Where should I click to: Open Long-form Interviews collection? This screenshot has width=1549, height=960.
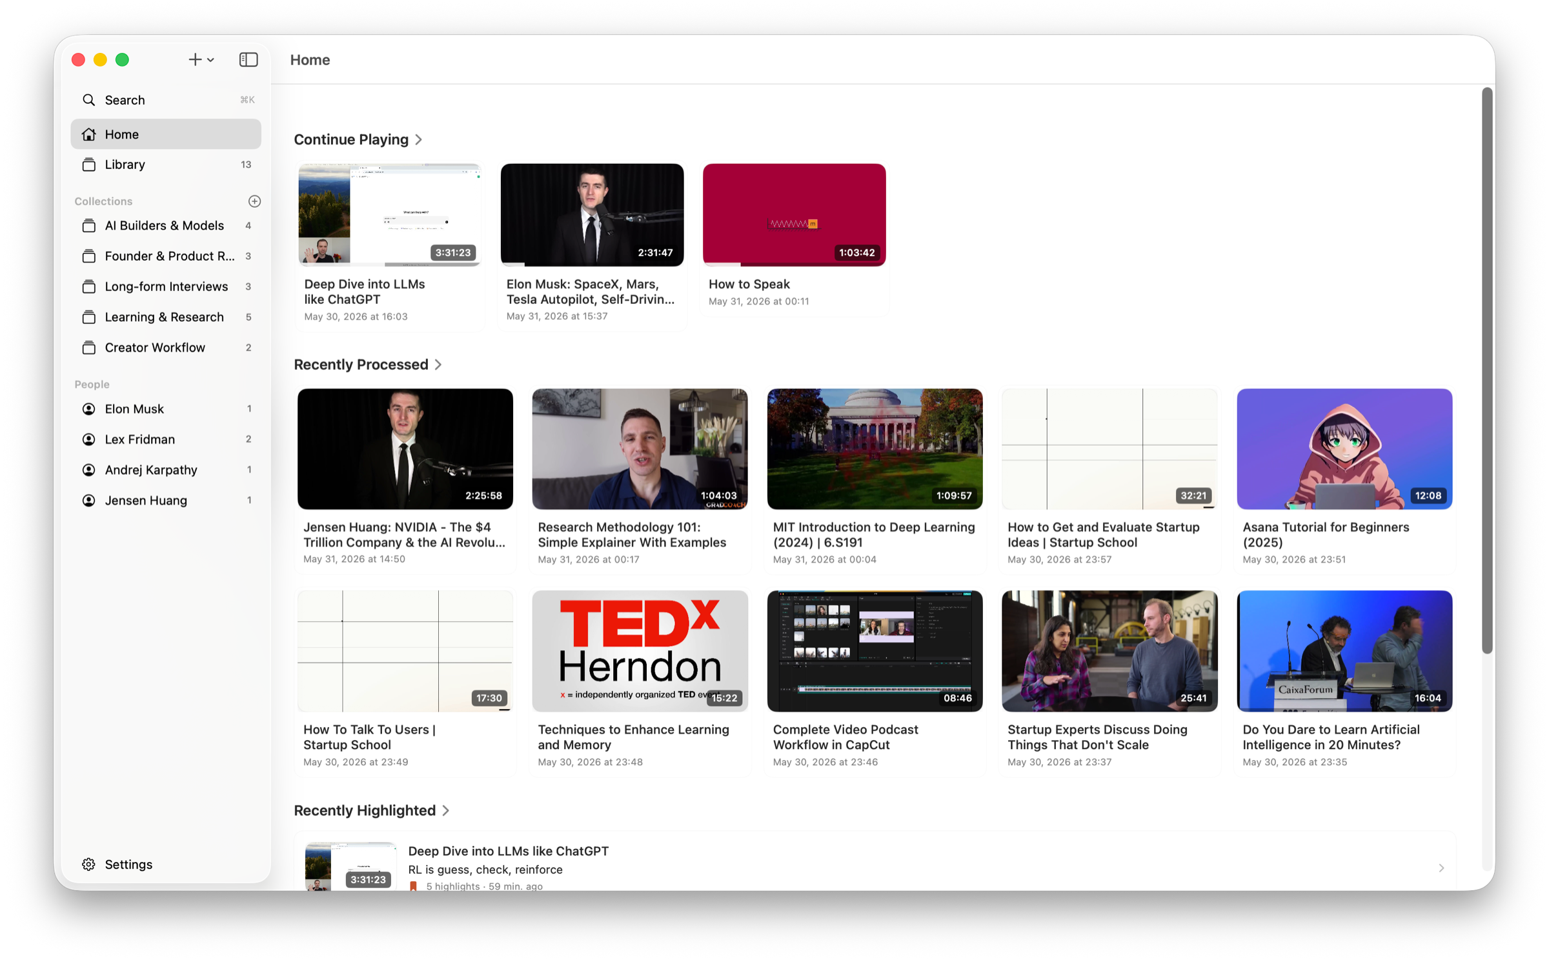166,286
